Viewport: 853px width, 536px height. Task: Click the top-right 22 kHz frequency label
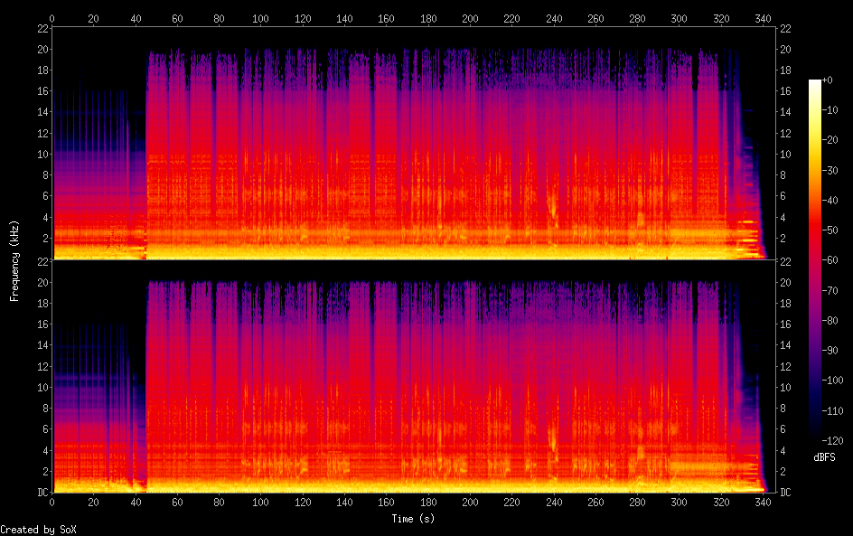tap(786, 29)
